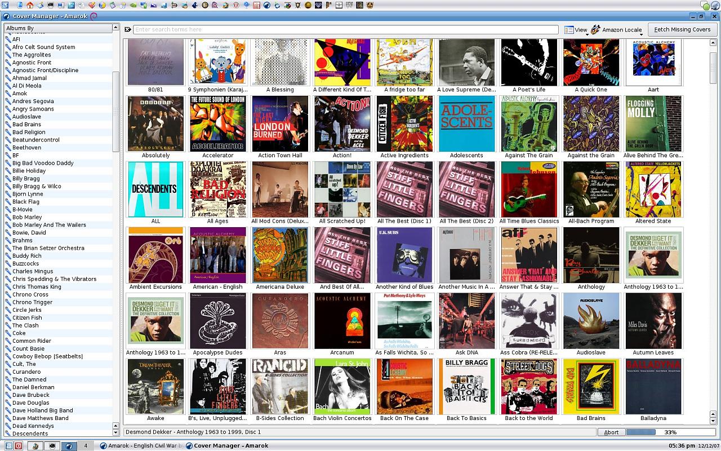Image resolution: width=721 pixels, height=451 pixels.
Task: Click the Ambient Excursions album title
Action: click(x=155, y=287)
